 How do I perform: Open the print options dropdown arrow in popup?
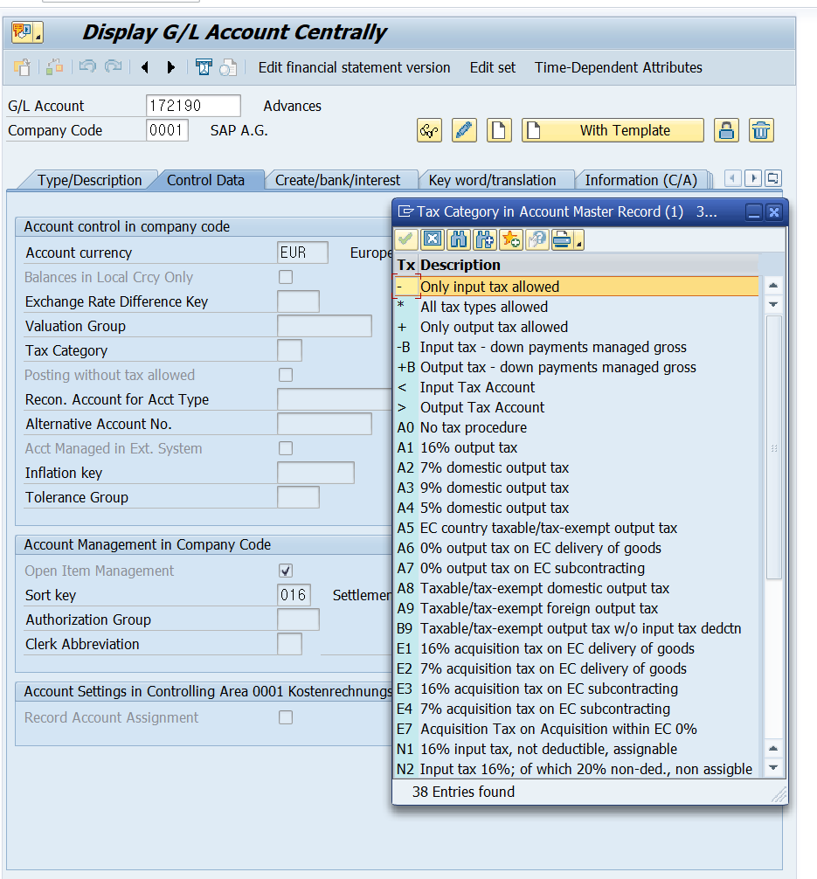pos(578,242)
